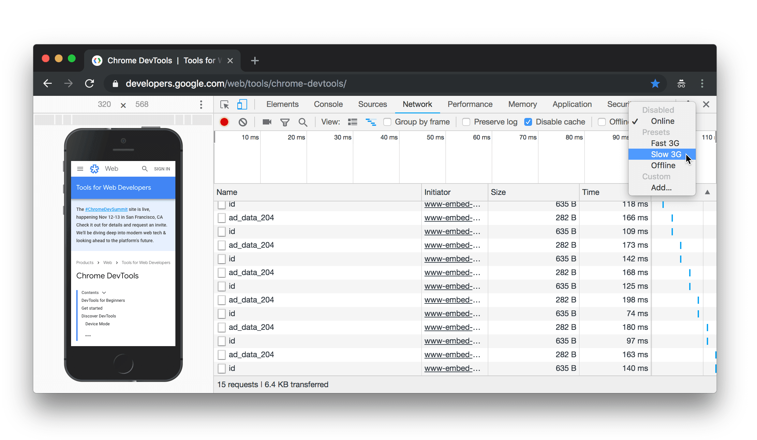Click the record button in Network panel
This screenshot has width=757, height=440.
point(224,122)
